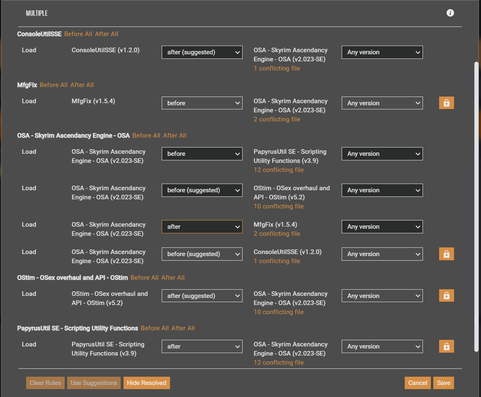Open the 'after (suggested)' dropdown for ConsoleUtilSSE
Viewport: 481px width, 397px height.
point(202,52)
